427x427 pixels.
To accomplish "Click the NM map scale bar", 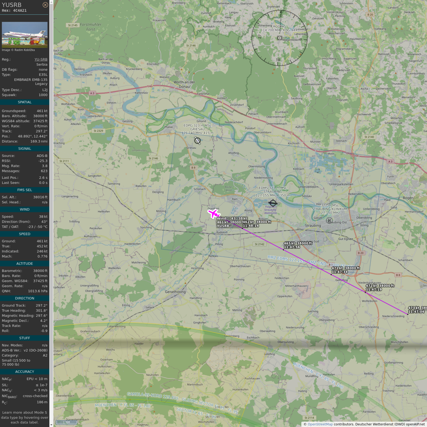I will [x=66, y=422].
